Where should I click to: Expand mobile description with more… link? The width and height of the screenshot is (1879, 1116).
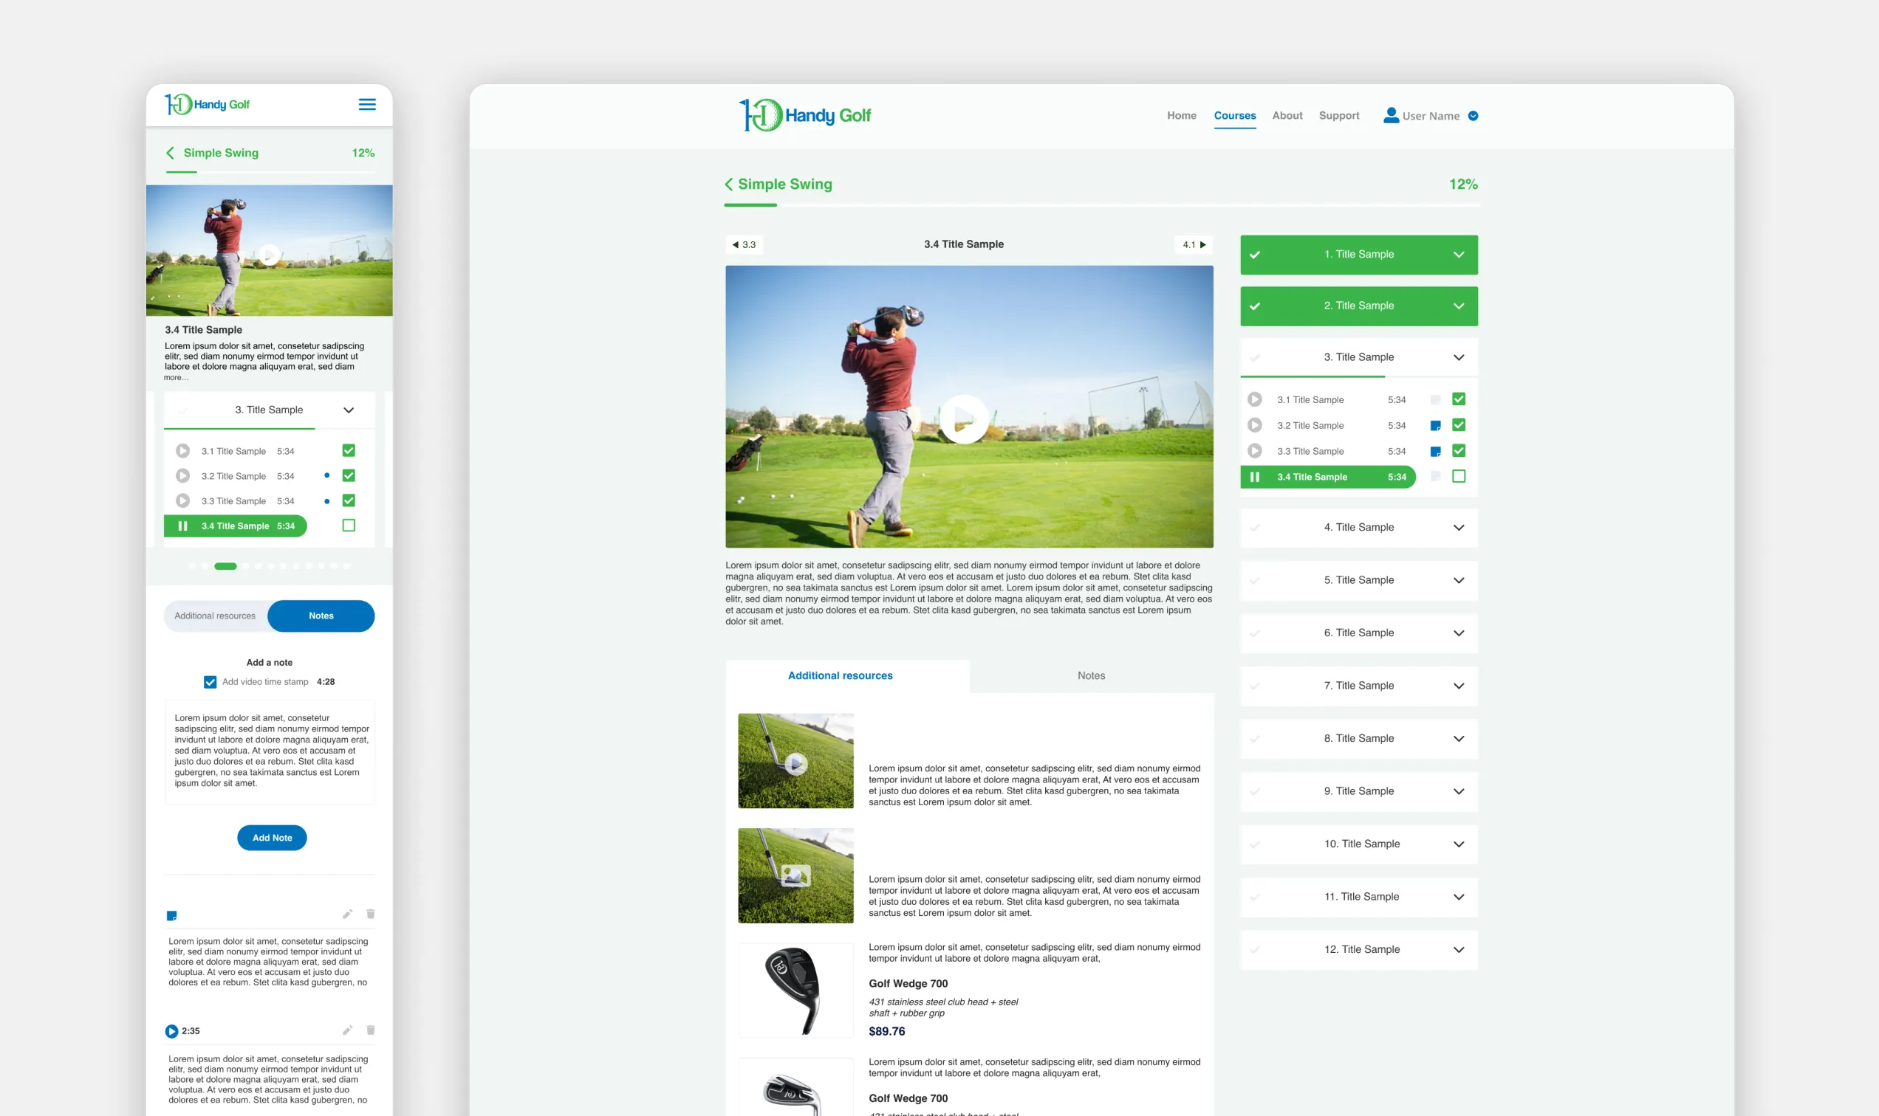click(x=176, y=377)
